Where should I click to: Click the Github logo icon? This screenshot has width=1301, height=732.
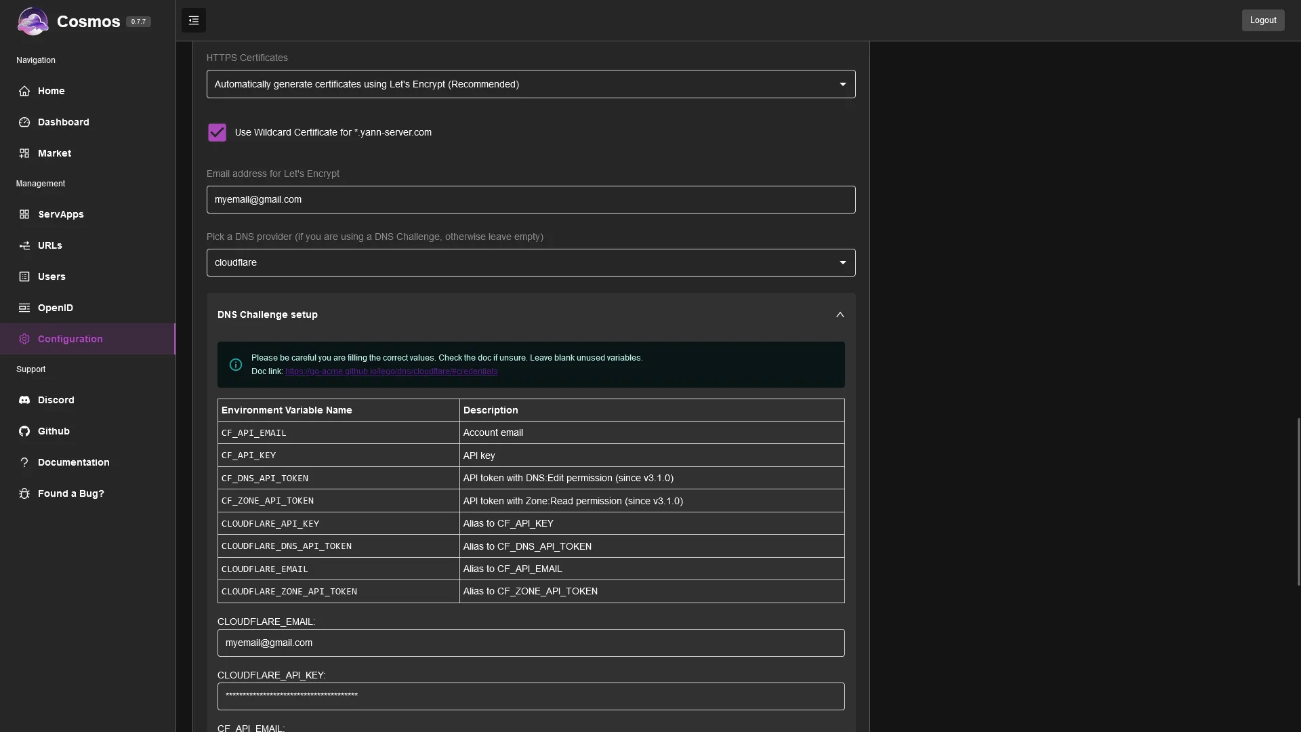[24, 431]
